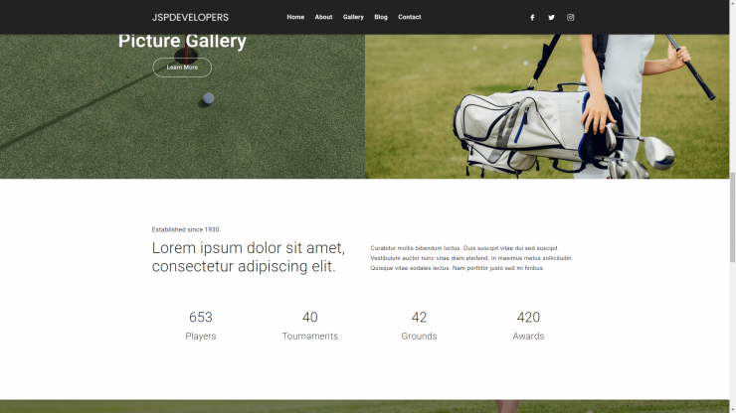Image resolution: width=736 pixels, height=413 pixels.
Task: Click the golf ball on green image
Action: [x=182, y=106]
